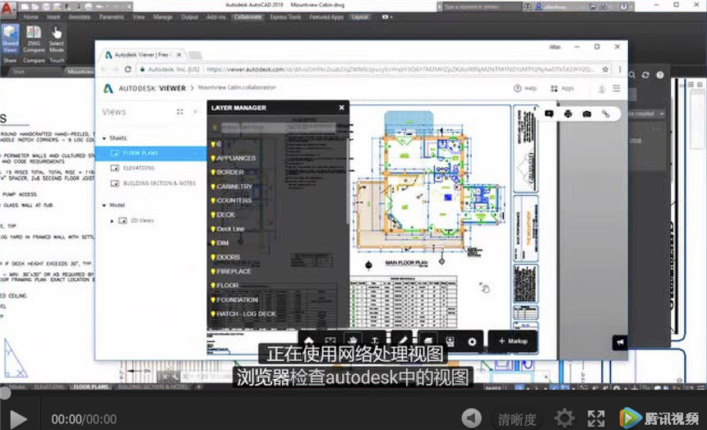
Task: Open the AutoCAD application menu logo
Action: (7, 10)
